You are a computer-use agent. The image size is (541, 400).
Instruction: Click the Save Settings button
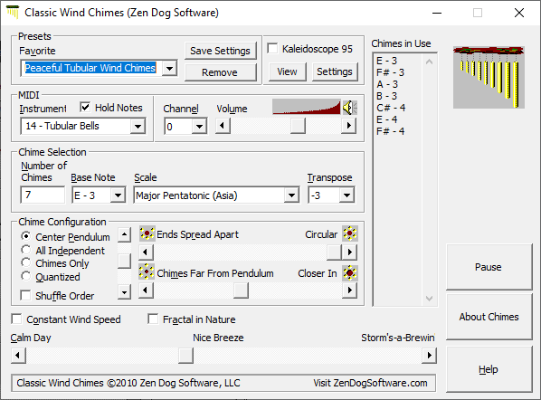pyautogui.click(x=220, y=51)
